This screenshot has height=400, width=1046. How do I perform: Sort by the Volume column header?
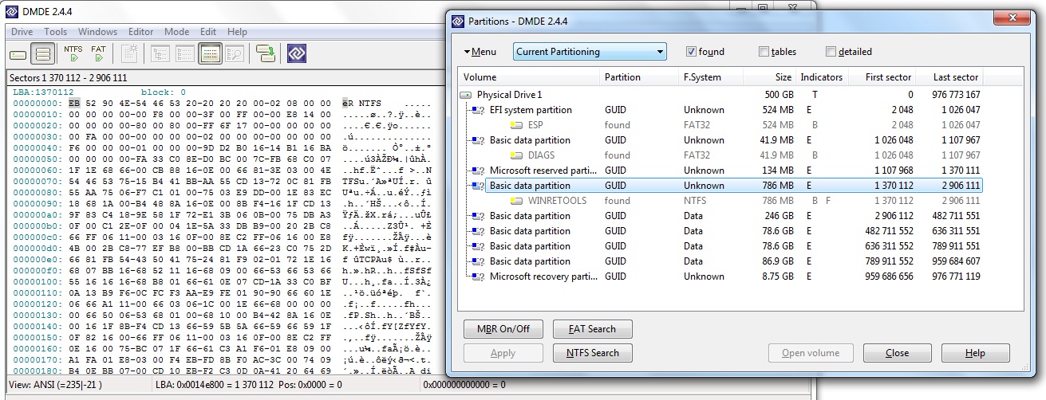click(529, 77)
